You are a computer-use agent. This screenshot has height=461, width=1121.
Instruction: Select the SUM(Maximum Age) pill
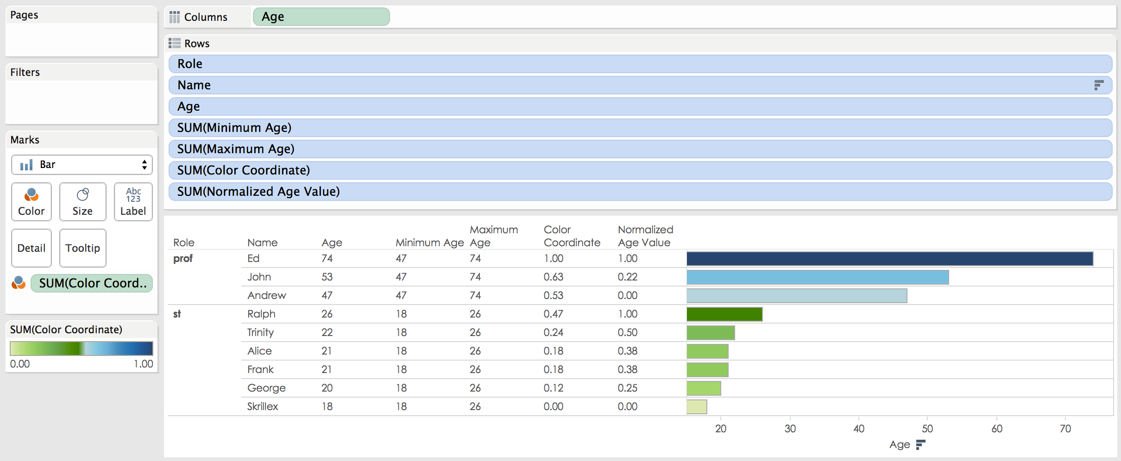click(641, 149)
